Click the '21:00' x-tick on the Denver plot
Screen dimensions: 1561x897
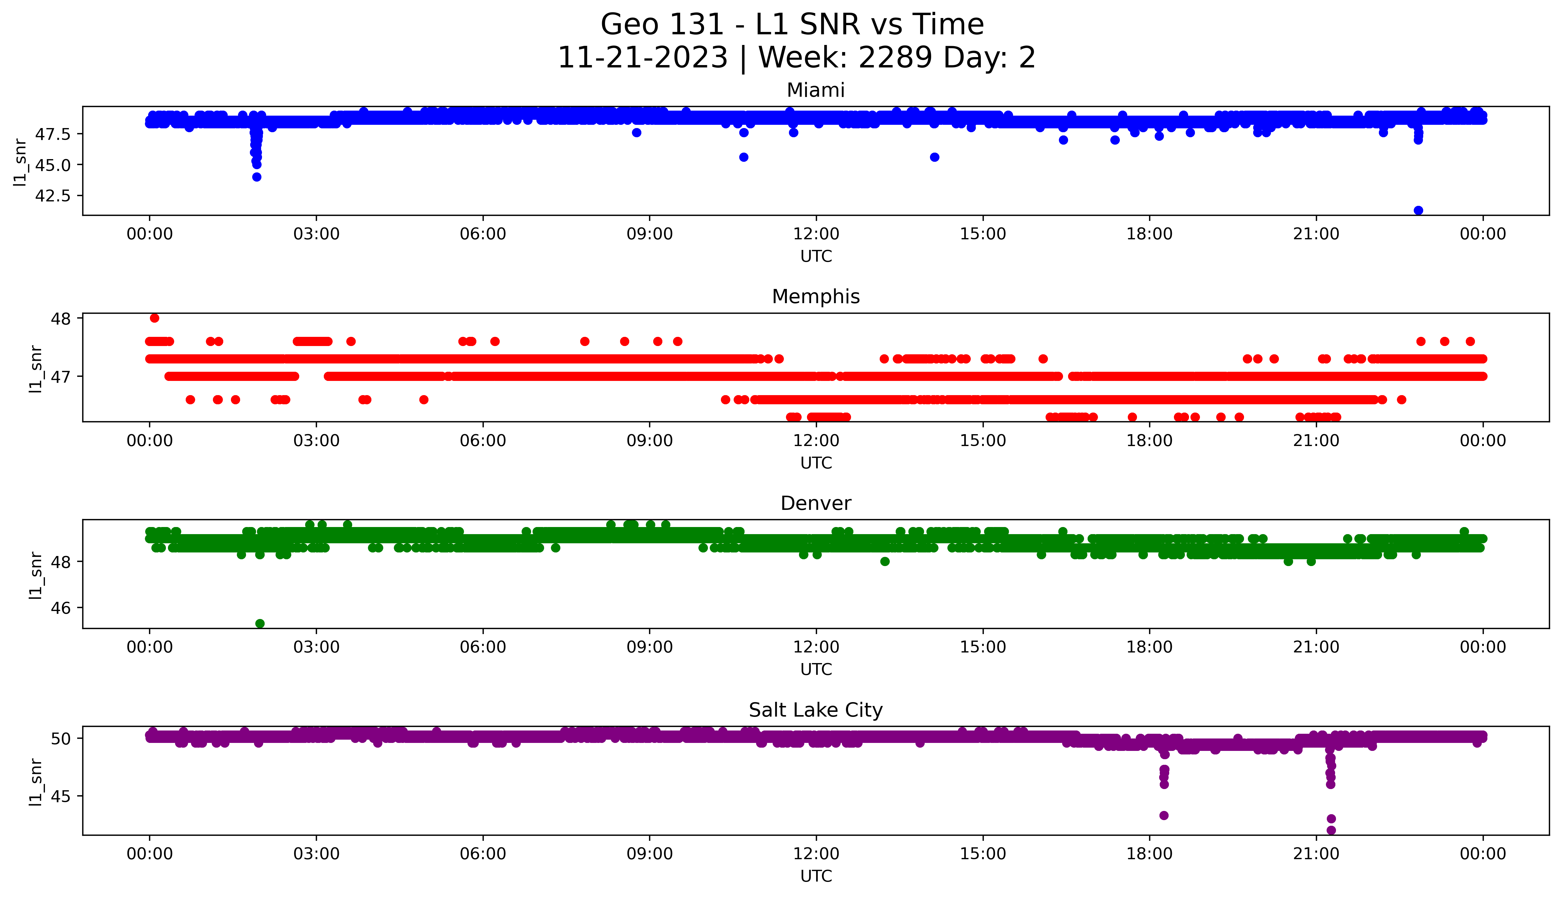click(x=1316, y=647)
